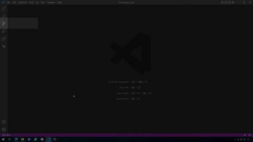This screenshot has height=142, width=253.
Task: Click the "Visual Studio Code" window title
Action: pyautogui.click(x=126, y=2)
